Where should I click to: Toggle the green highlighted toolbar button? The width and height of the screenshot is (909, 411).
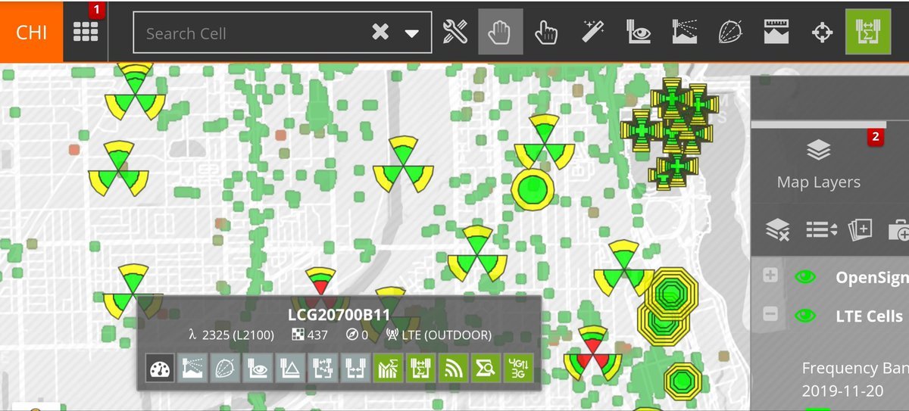[x=867, y=32]
